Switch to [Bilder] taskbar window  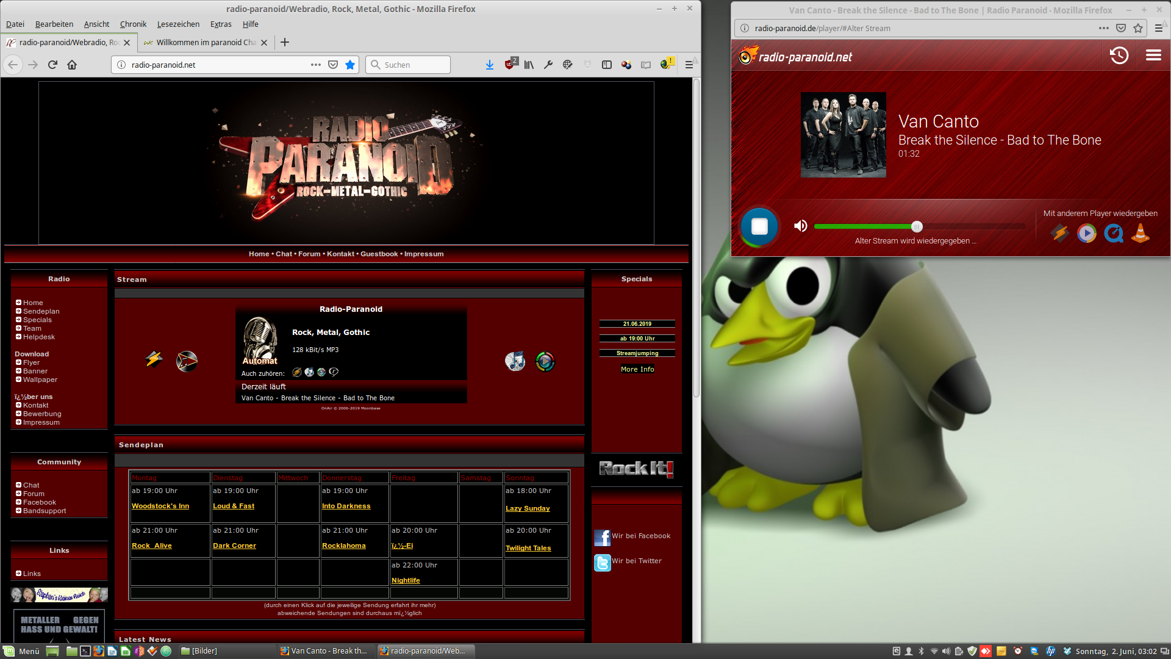(x=199, y=651)
